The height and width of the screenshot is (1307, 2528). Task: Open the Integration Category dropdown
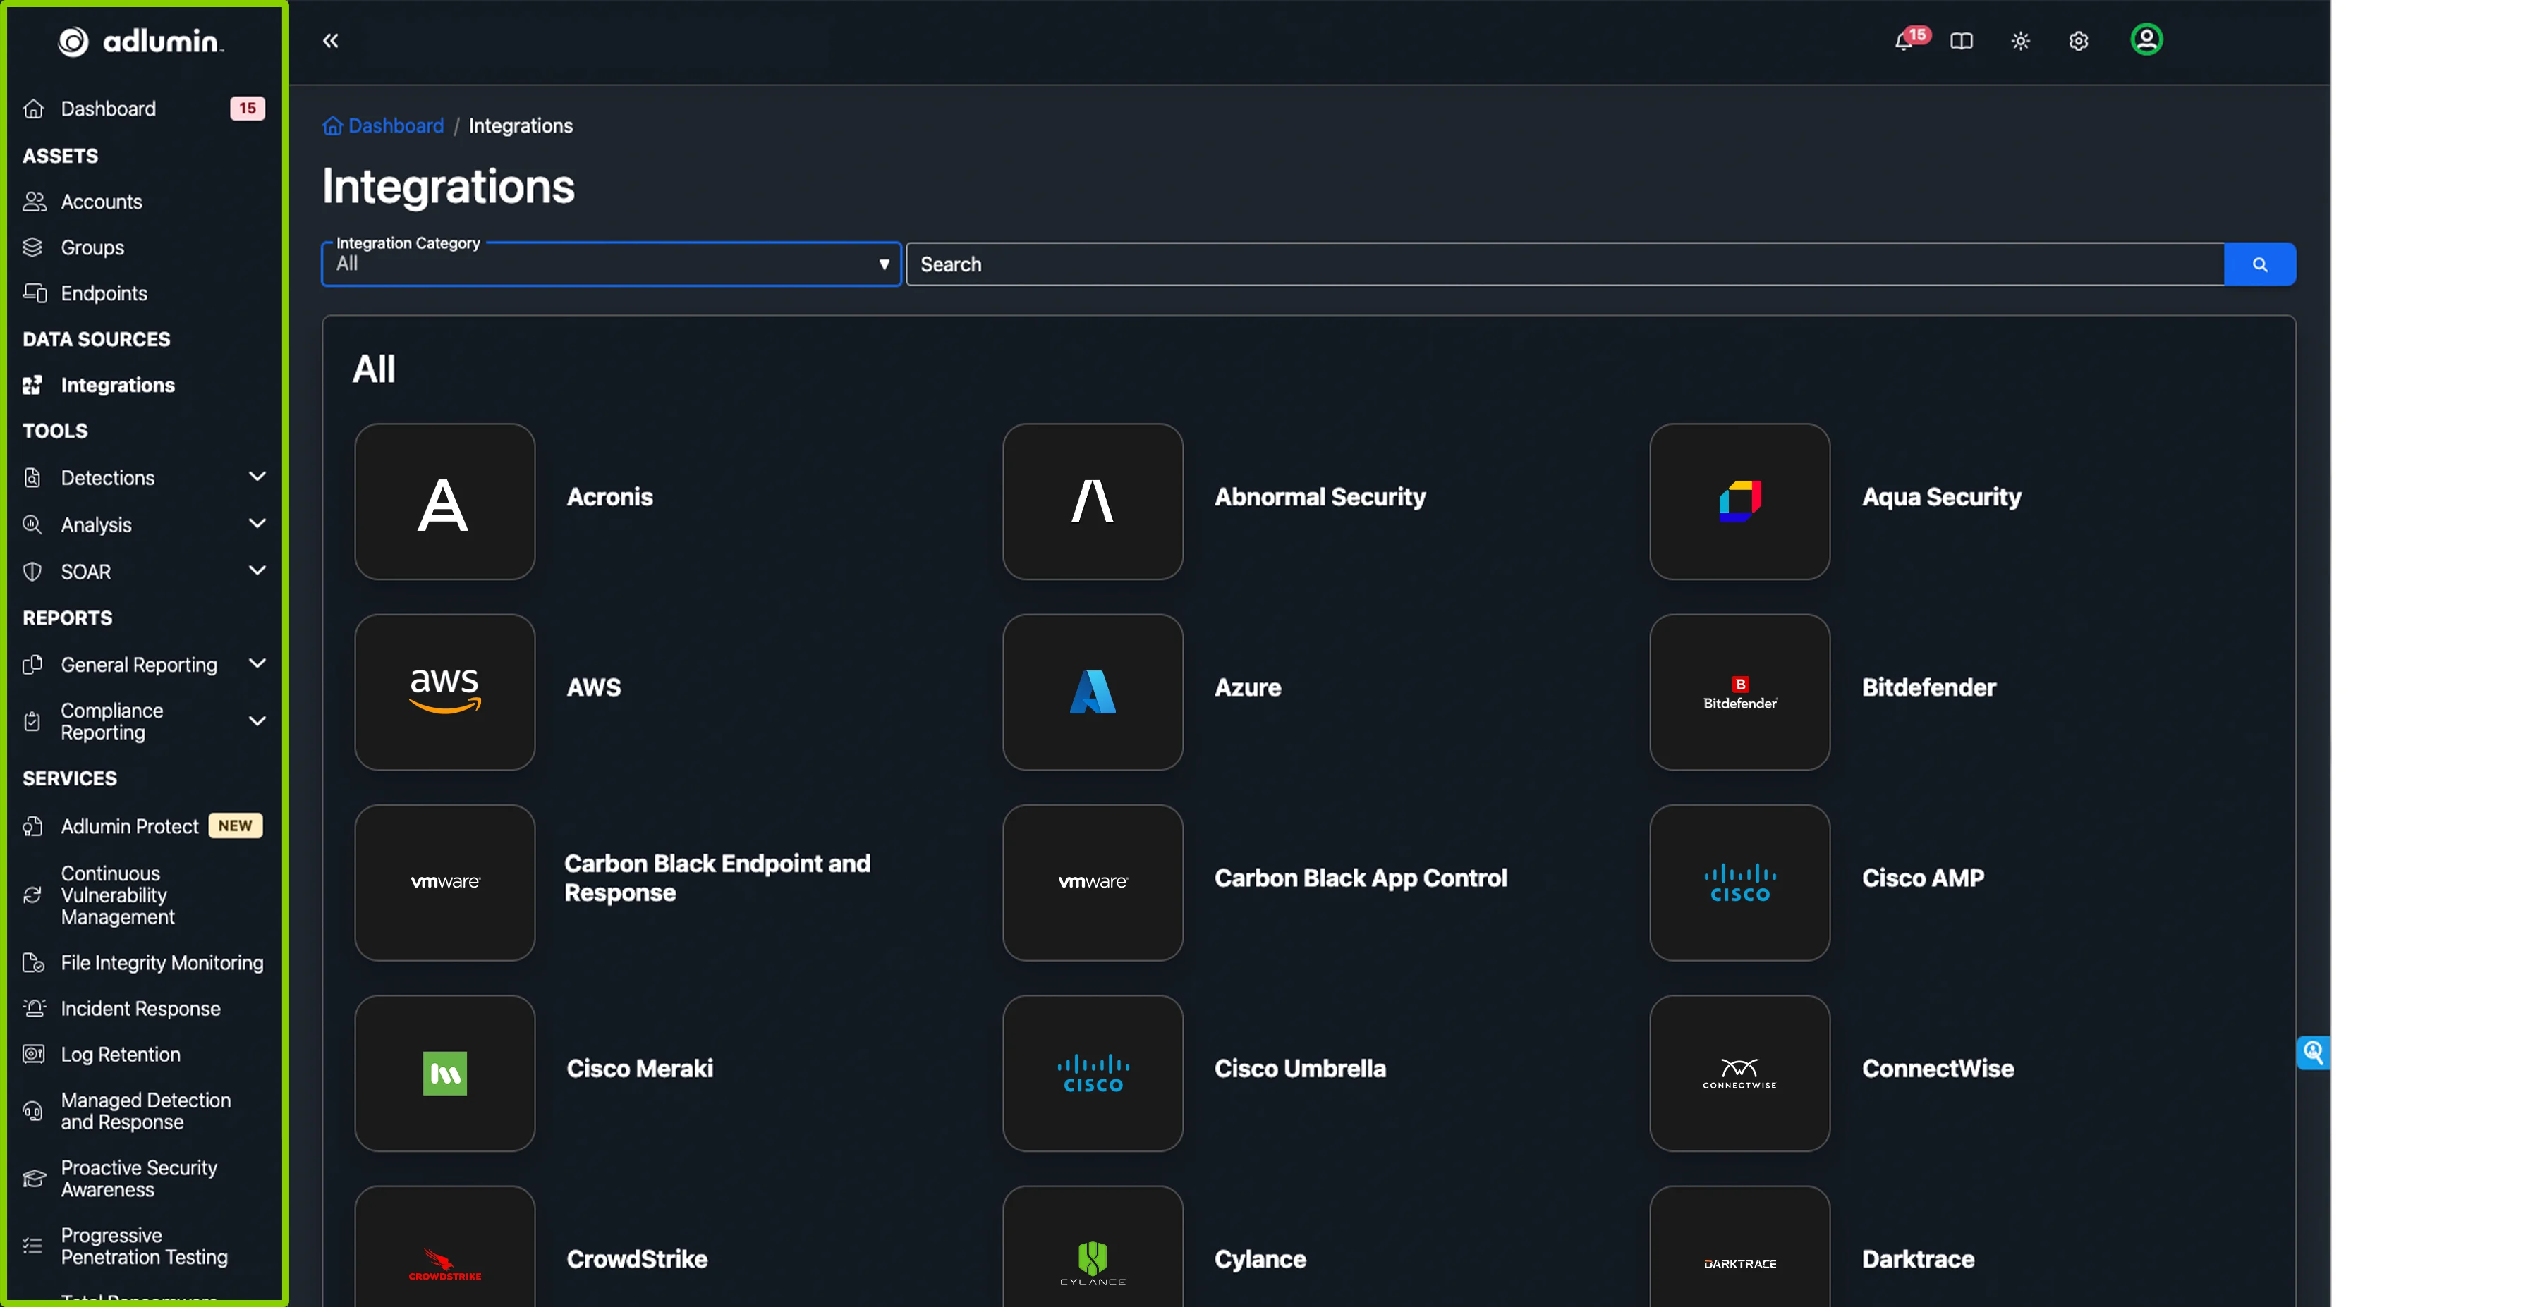point(612,264)
